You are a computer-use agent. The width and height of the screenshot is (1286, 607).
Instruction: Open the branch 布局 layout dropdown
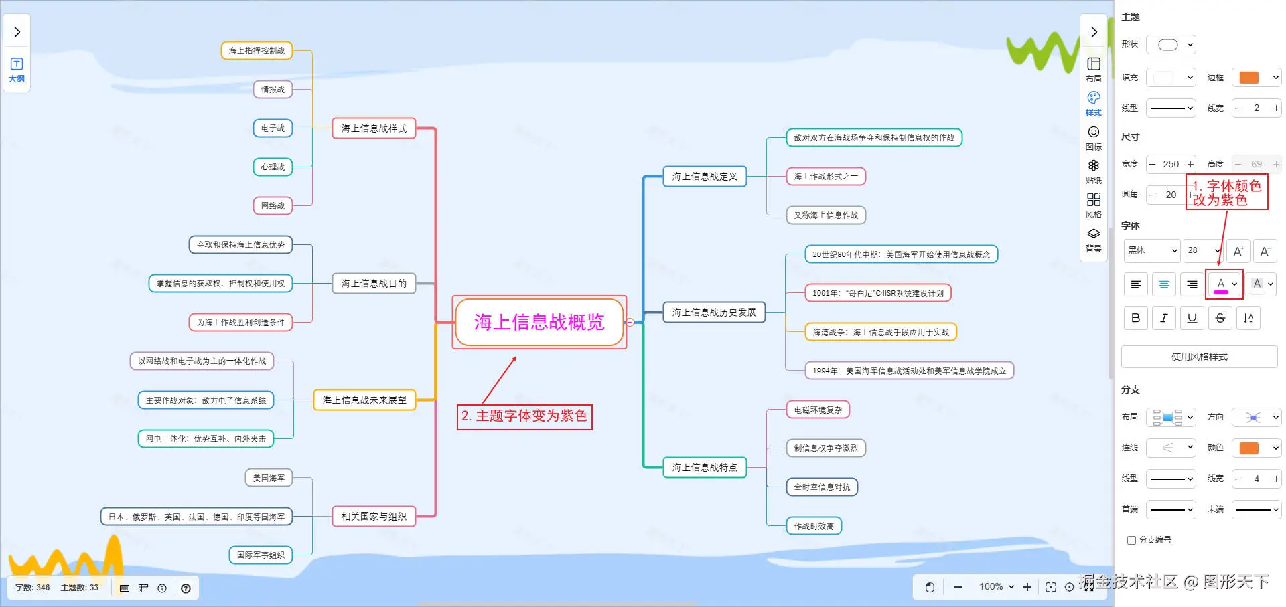point(1171,417)
